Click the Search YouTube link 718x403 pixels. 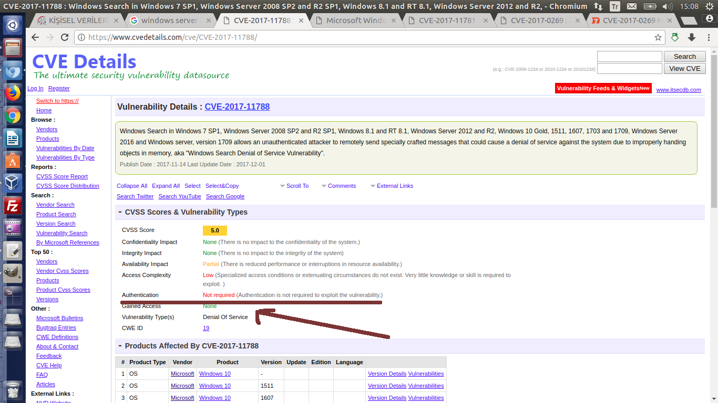(x=180, y=196)
